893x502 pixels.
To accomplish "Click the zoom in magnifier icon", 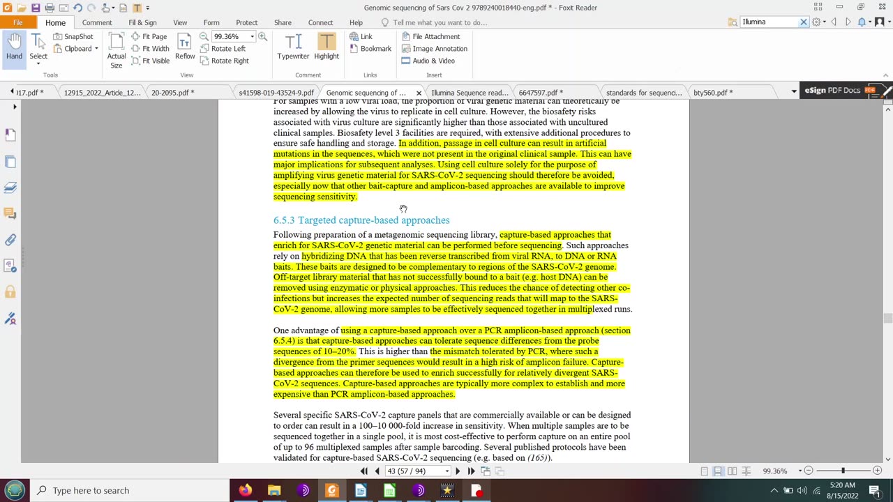I will click(x=263, y=36).
